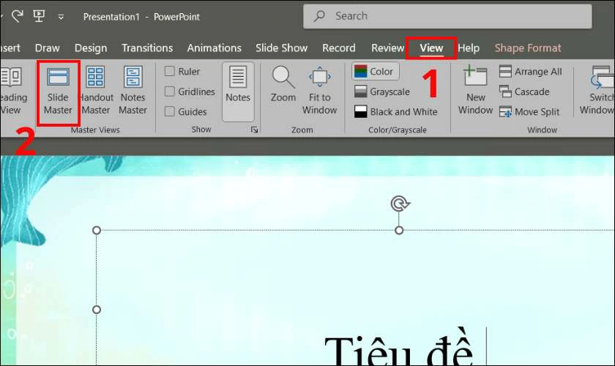Screen dimensions: 615x366
Task: Open Show group dialog launcher
Action: [x=254, y=130]
